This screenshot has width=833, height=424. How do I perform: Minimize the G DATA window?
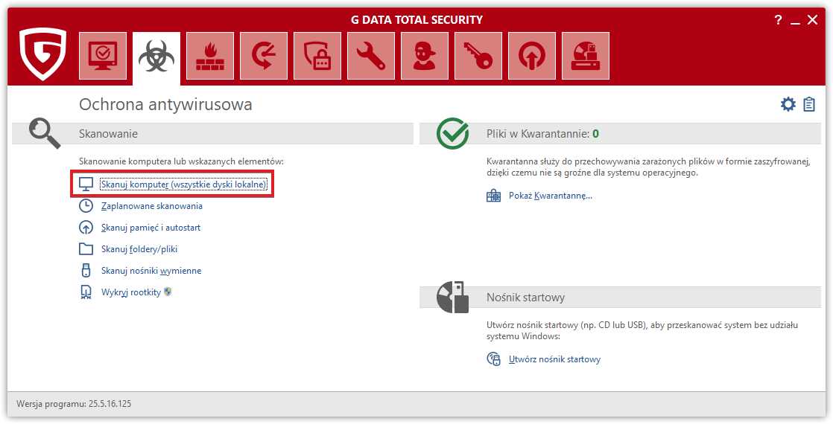pyautogui.click(x=795, y=22)
